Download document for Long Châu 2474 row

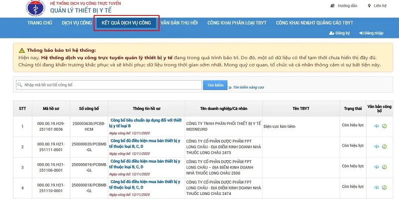pos(377,188)
